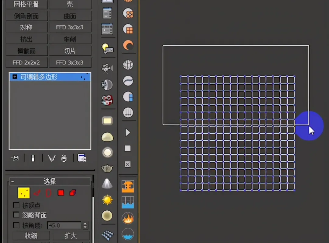
Task: Enable the 按角度 checkbox
Action: pyautogui.click(x=16, y=225)
